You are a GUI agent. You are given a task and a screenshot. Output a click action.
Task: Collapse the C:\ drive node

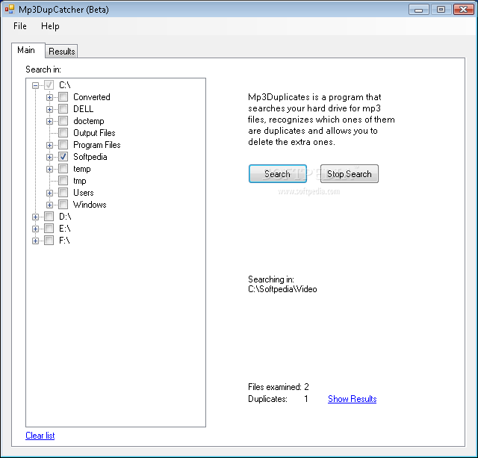[x=35, y=85]
